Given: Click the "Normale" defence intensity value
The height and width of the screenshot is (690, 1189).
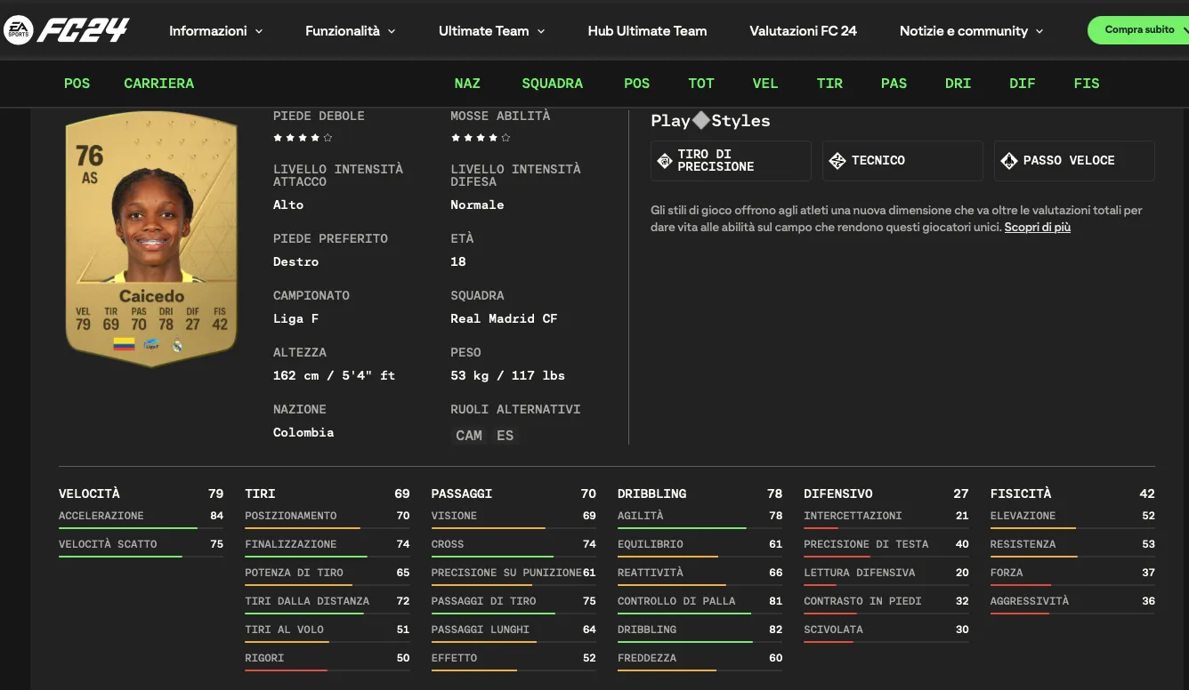Looking at the screenshot, I should [x=477, y=205].
